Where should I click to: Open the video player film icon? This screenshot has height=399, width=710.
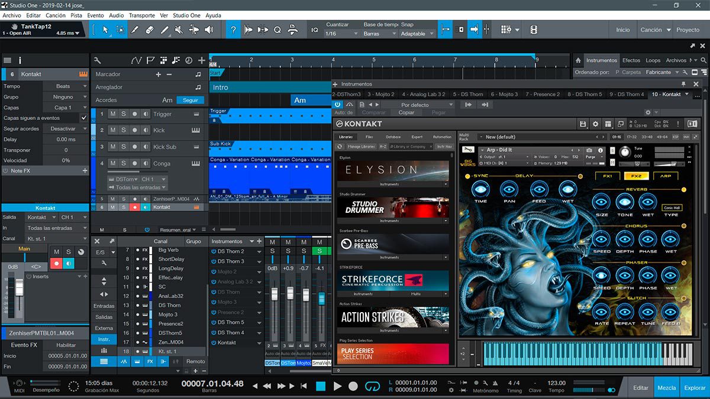(x=534, y=30)
